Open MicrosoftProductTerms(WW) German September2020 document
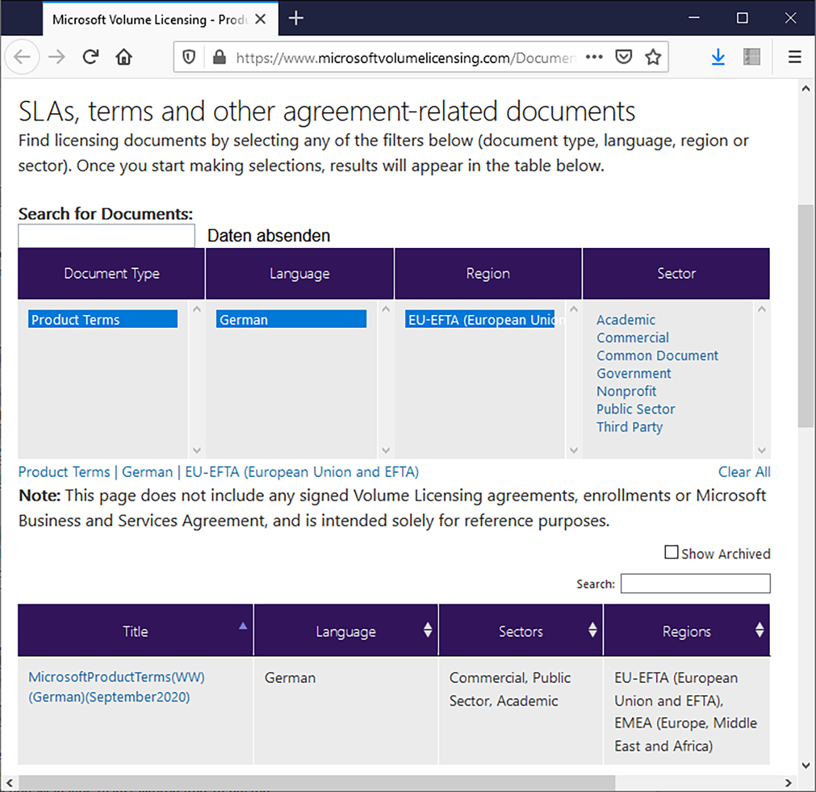This screenshot has height=792, width=816. [x=117, y=687]
